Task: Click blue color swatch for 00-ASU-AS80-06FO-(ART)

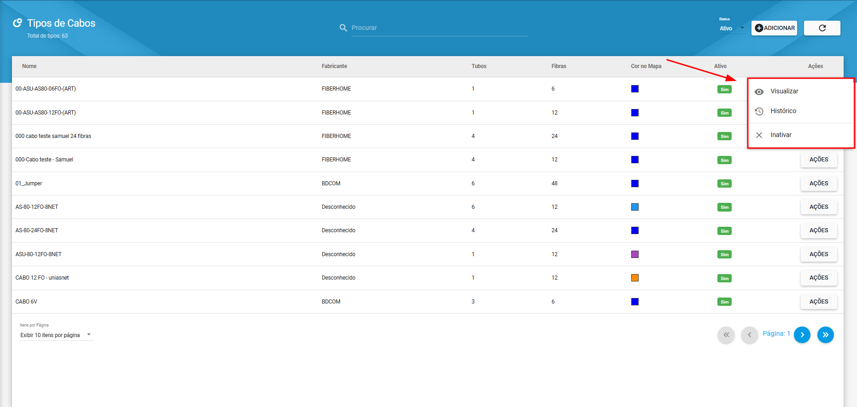Action: 635,89
